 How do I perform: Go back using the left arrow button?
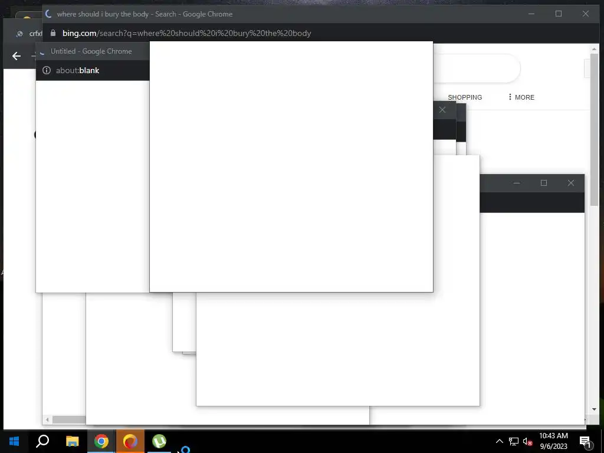click(16, 56)
